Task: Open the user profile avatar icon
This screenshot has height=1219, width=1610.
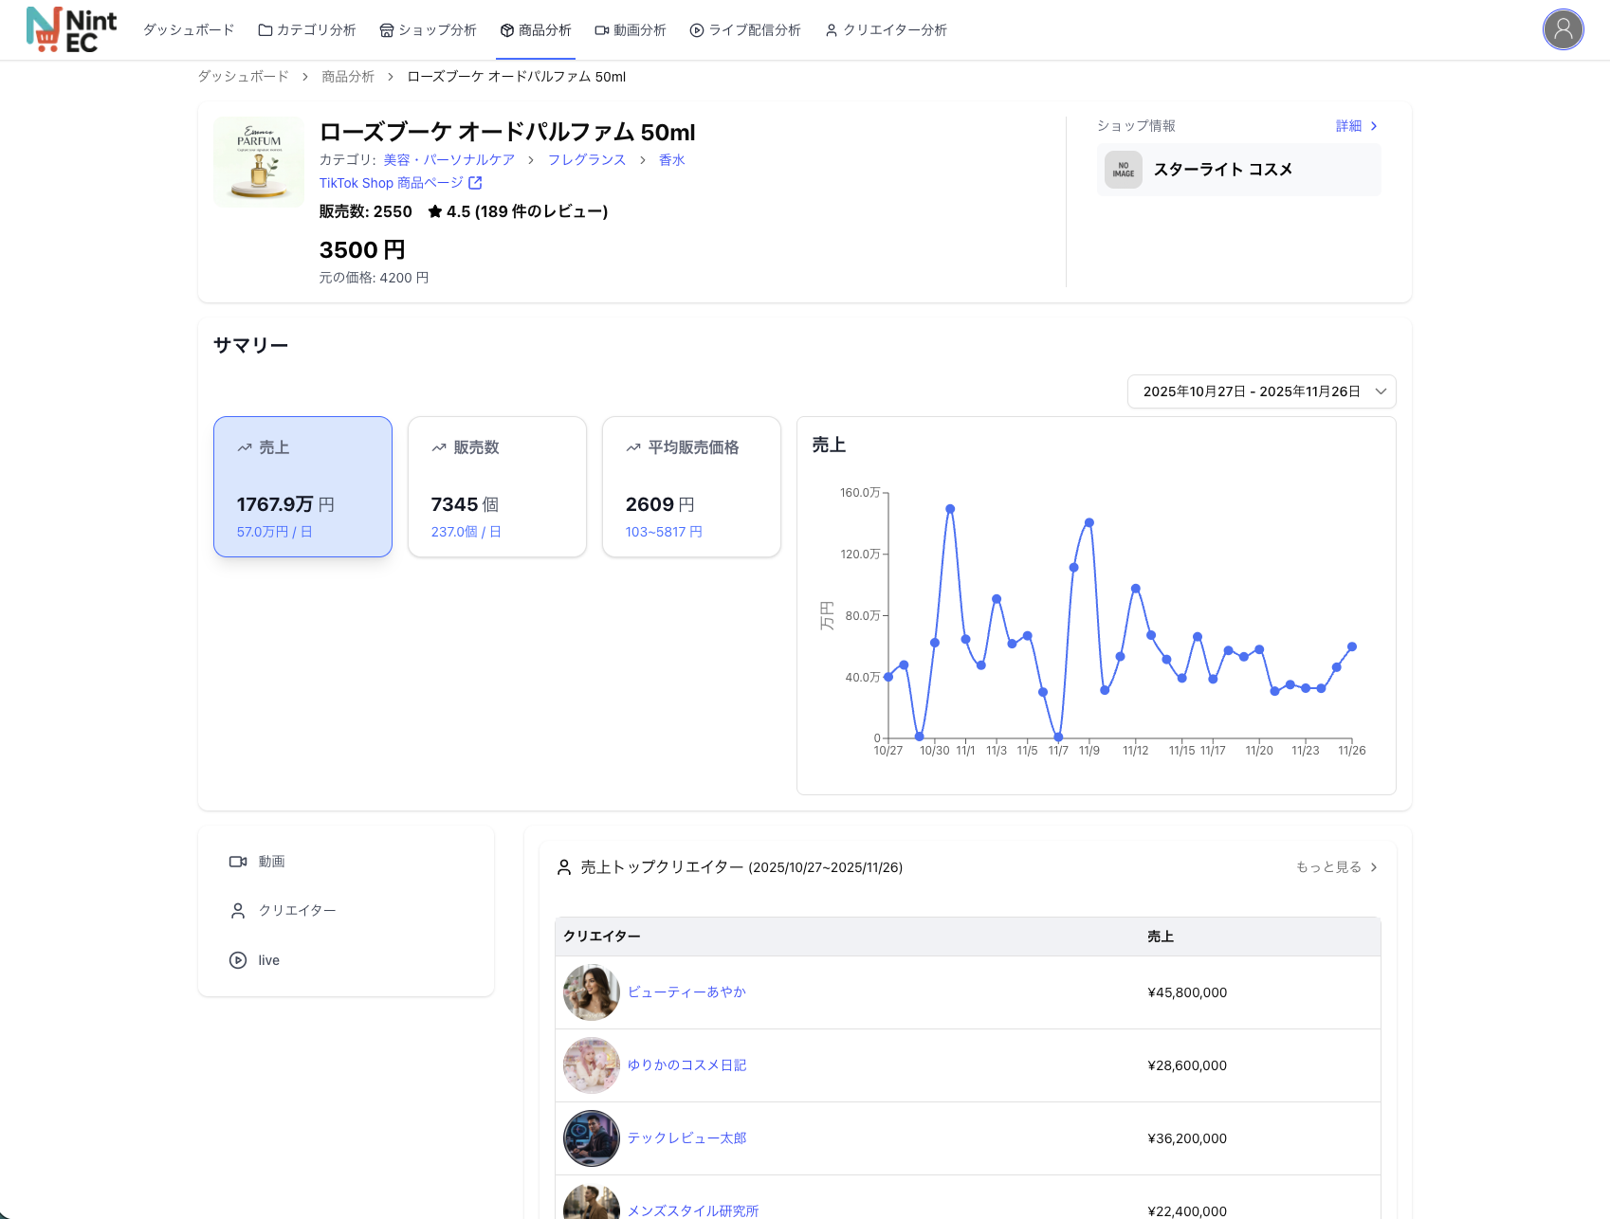Action: coord(1563,30)
